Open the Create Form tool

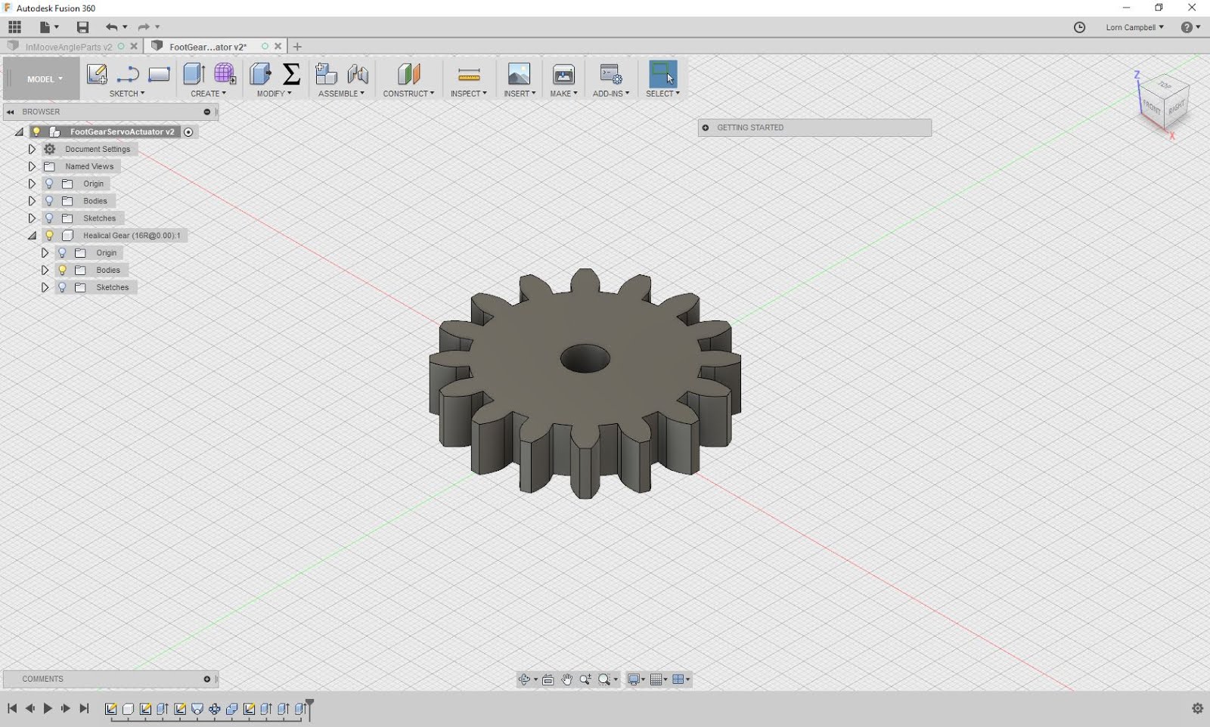point(225,74)
